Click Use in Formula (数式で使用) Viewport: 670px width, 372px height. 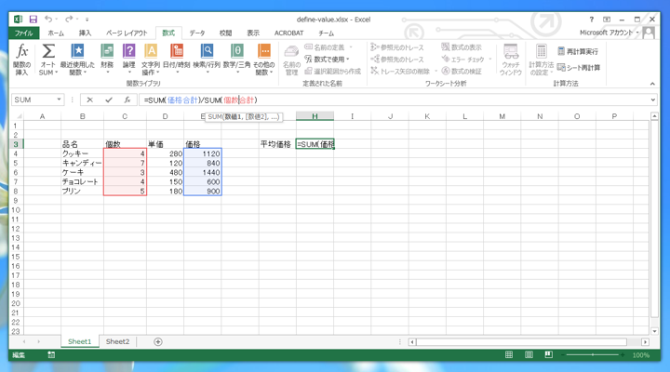pos(327,59)
